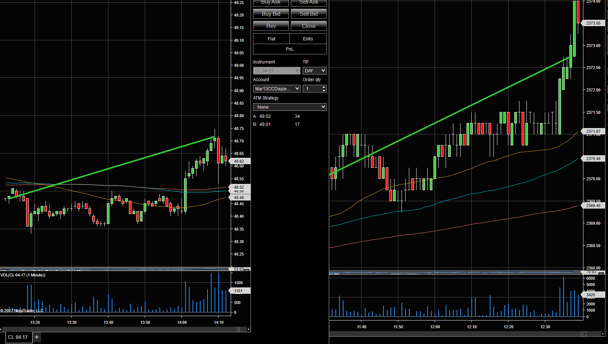
Task: Click the TIF field label
Action: click(306, 62)
